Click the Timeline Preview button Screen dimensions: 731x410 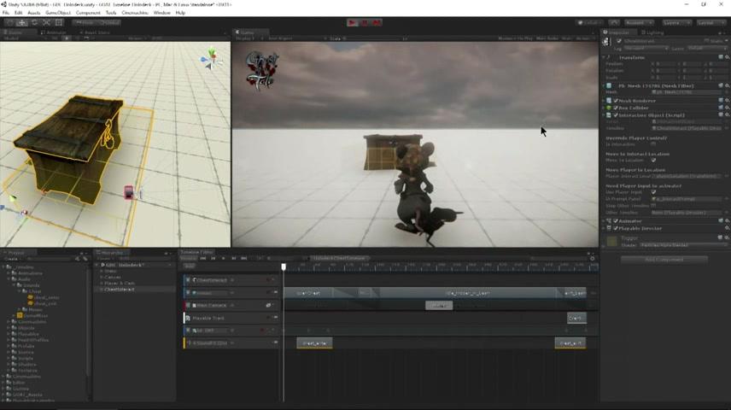(x=189, y=258)
